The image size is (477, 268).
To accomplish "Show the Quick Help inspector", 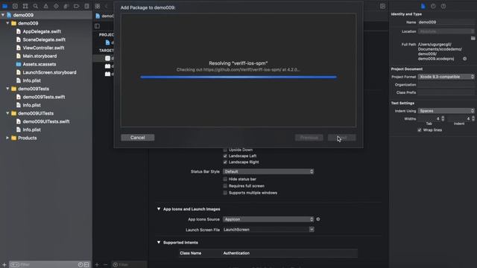I will [x=443, y=6].
